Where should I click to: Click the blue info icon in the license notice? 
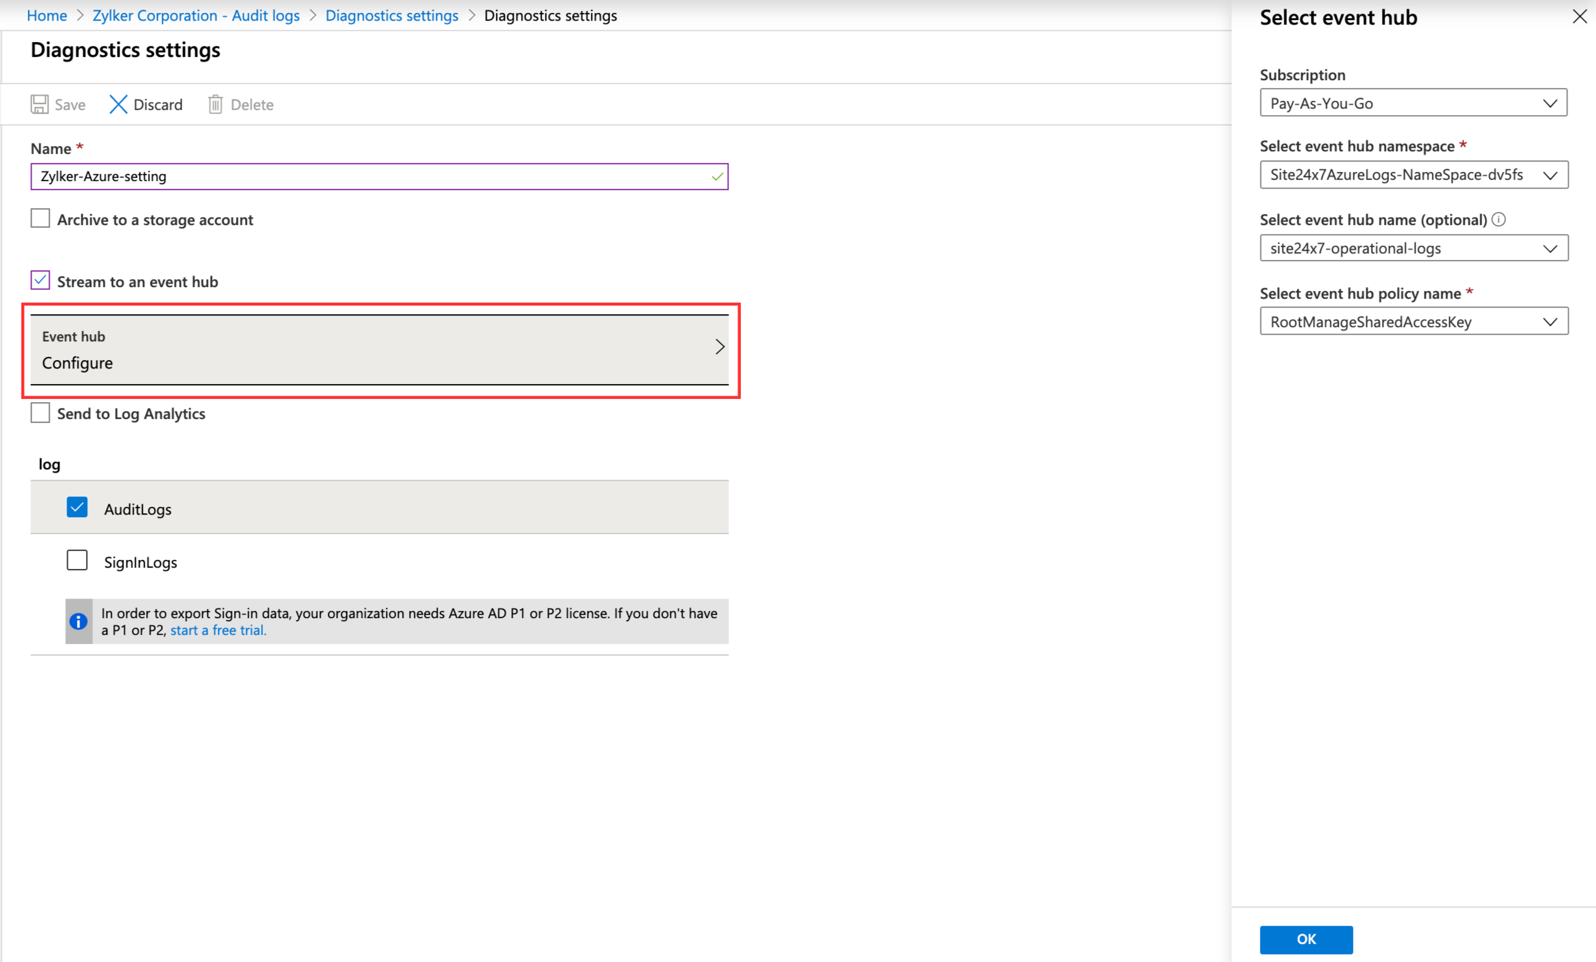78,621
